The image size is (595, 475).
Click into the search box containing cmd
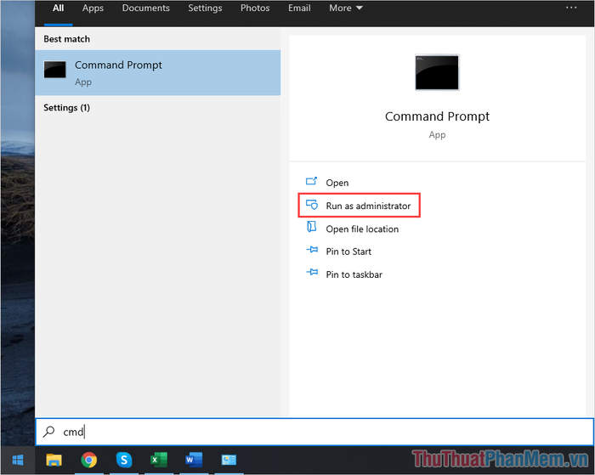pyautogui.click(x=314, y=432)
